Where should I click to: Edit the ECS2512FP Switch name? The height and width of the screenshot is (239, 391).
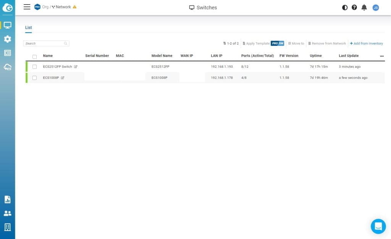(76, 67)
